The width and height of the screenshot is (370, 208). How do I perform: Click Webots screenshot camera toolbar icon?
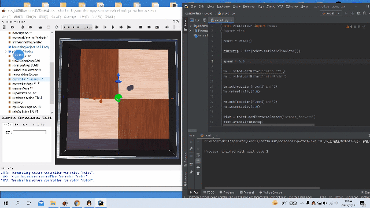157,27
